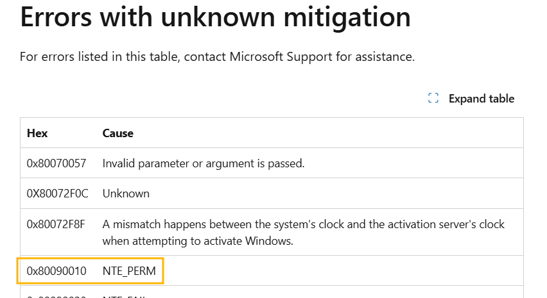Click the 'Unknown' cause cell
This screenshot has width=547, height=298.
point(126,194)
